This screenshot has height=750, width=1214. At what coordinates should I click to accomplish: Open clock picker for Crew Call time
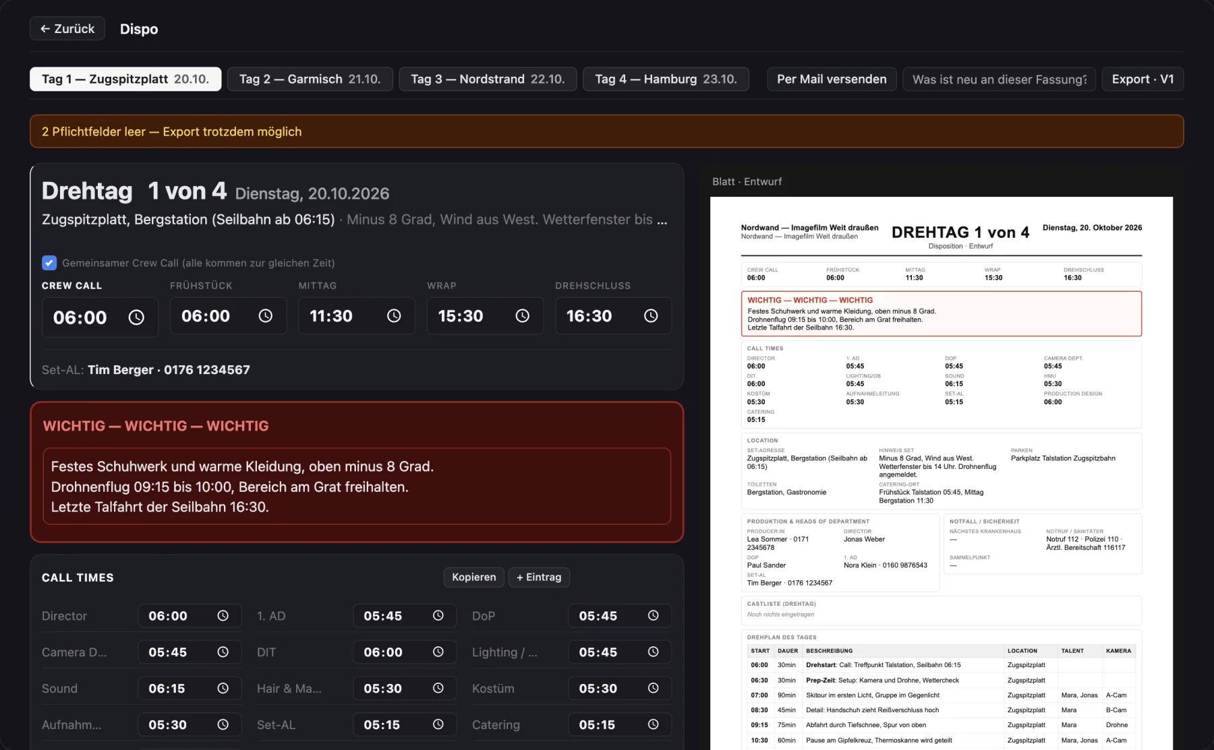coord(136,317)
